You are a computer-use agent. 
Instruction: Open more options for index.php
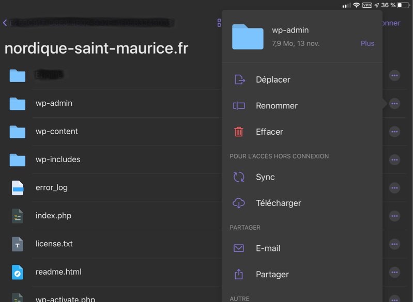(394, 216)
